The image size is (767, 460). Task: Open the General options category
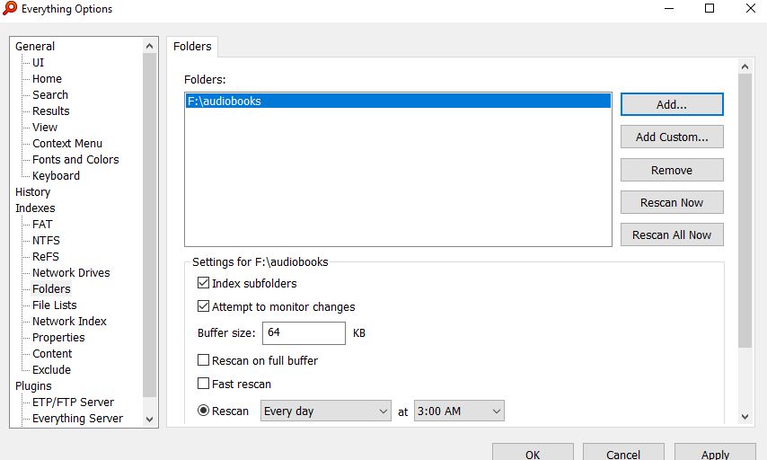pyautogui.click(x=35, y=47)
